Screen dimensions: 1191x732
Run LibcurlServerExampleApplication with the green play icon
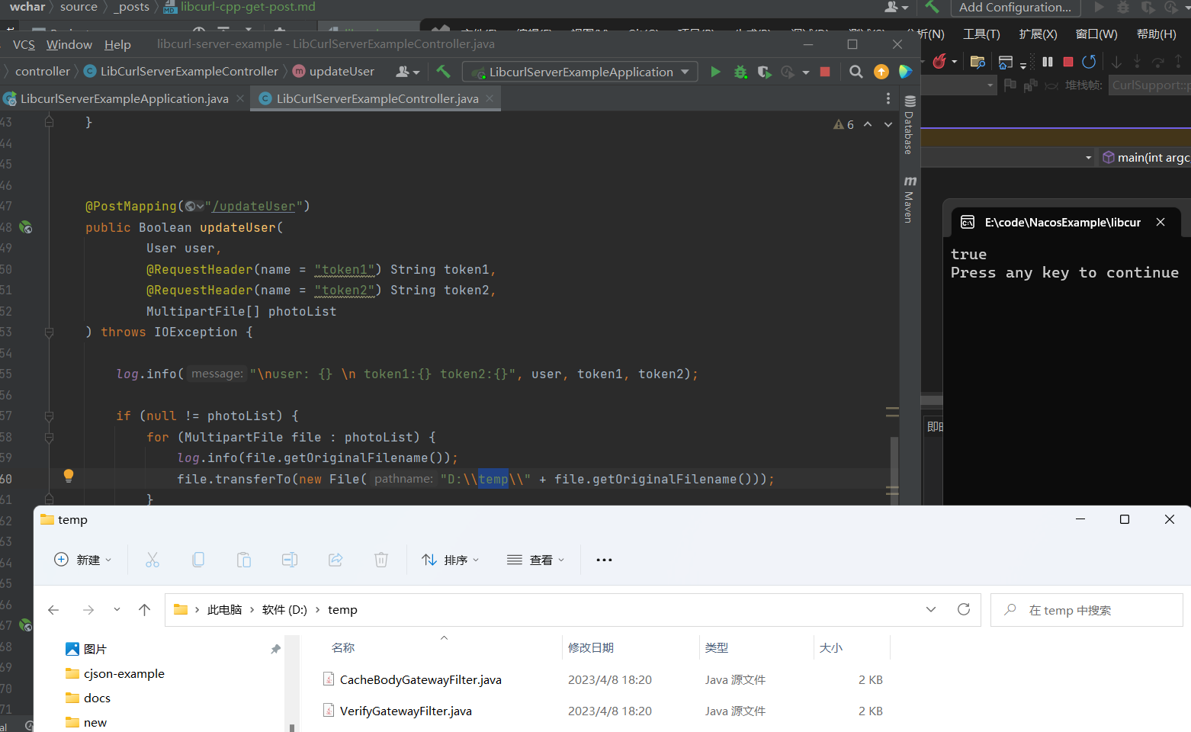[715, 72]
